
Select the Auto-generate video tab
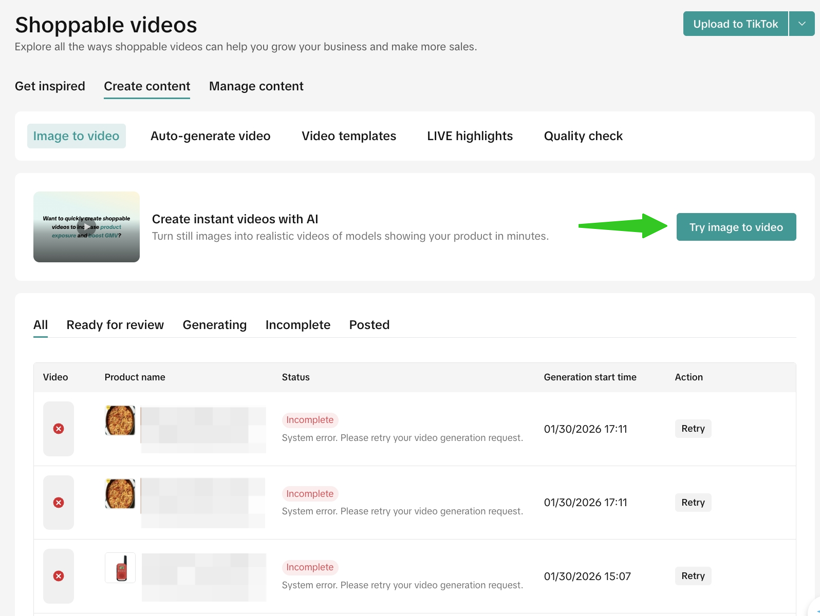coord(210,136)
